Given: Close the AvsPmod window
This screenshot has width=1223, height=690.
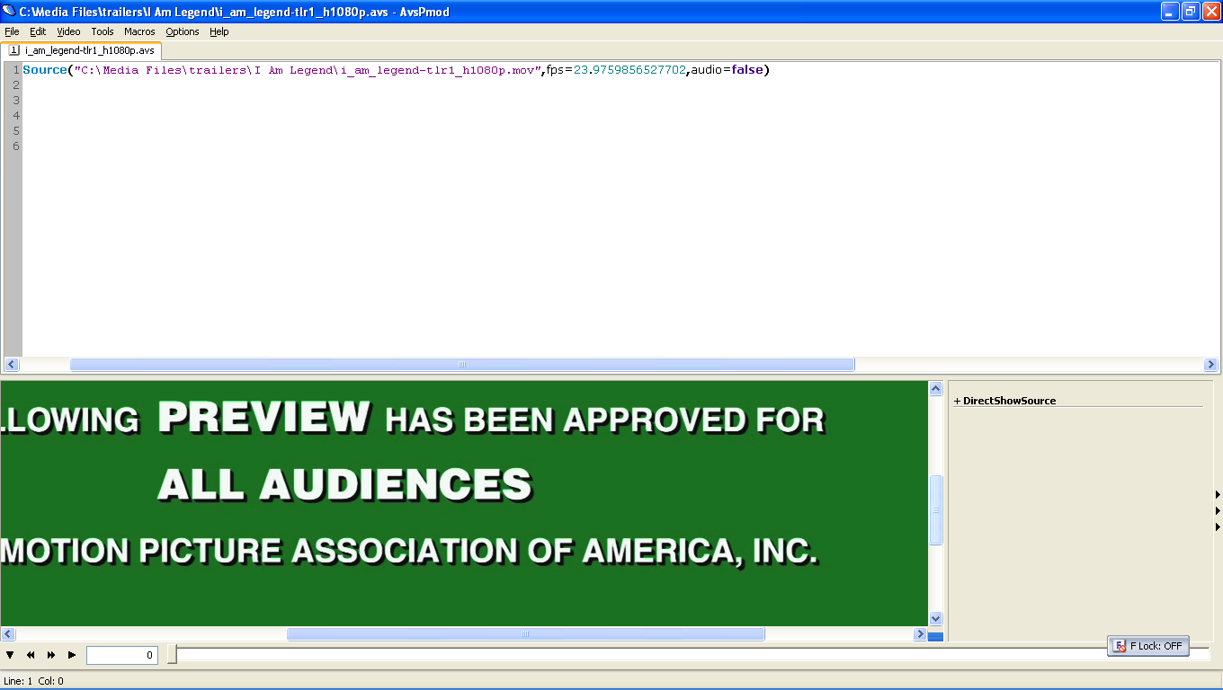Looking at the screenshot, I should pyautogui.click(x=1211, y=12).
